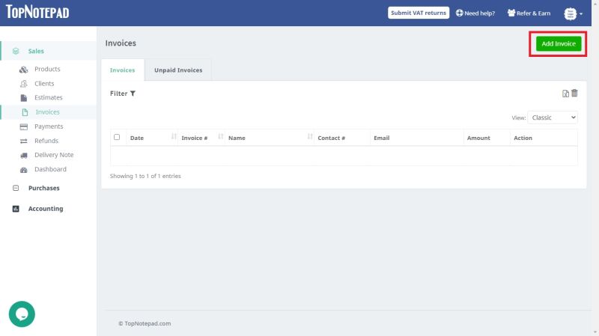Click the Amount column header
The image size is (599, 336).
coord(478,138)
